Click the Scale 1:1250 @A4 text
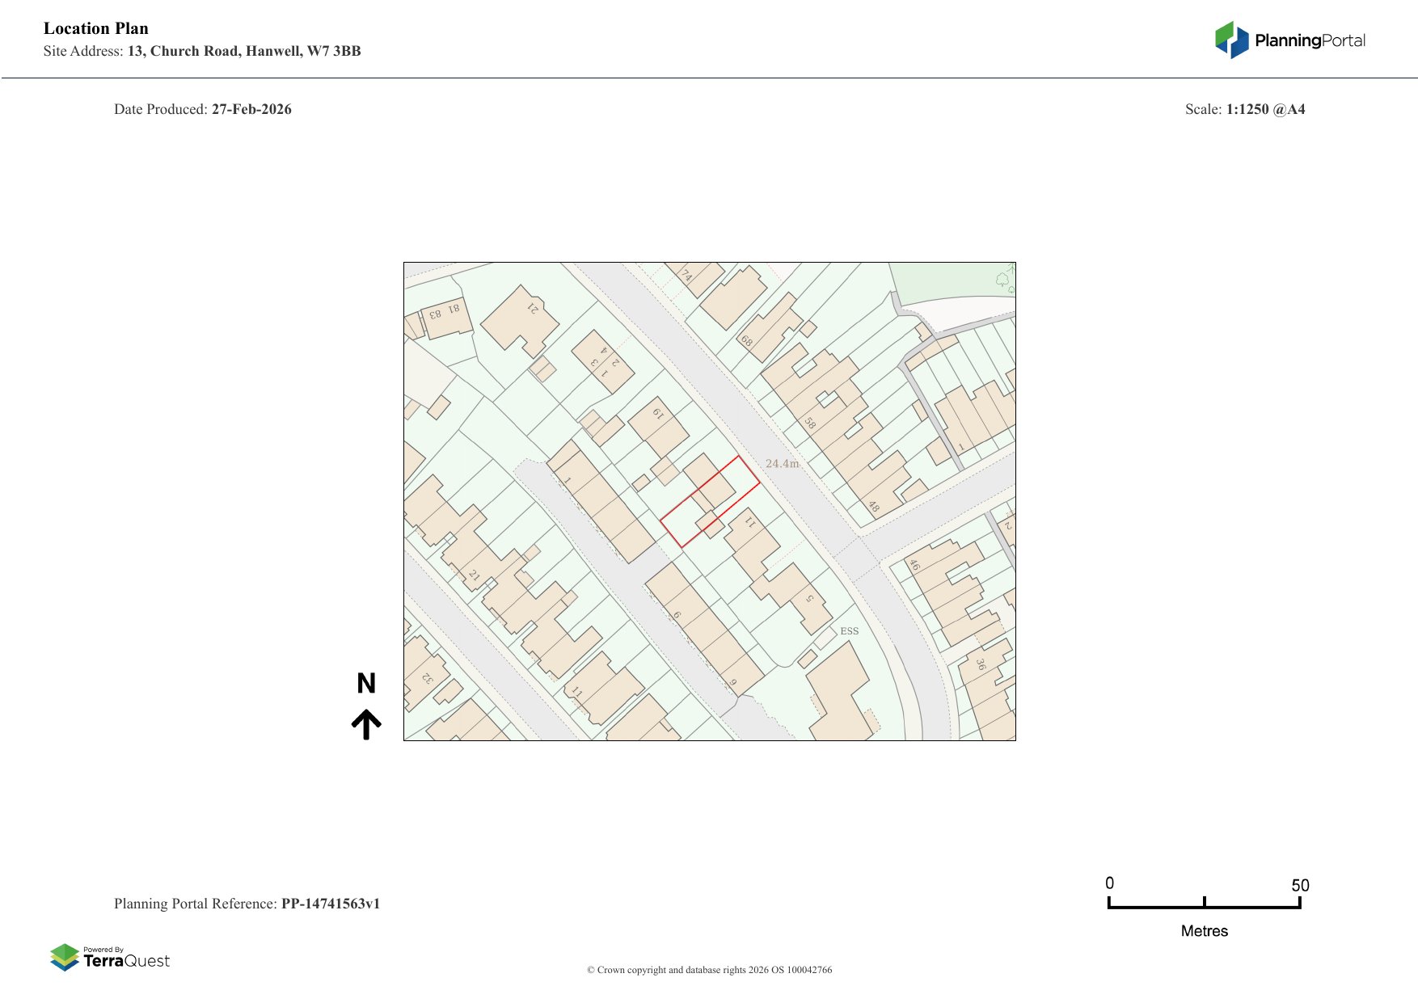This screenshot has height=1003, width=1418. coord(1244,109)
